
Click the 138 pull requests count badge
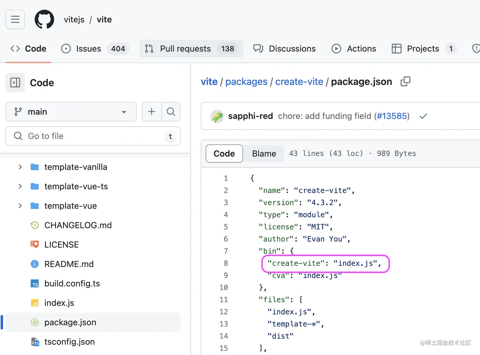[228, 48]
